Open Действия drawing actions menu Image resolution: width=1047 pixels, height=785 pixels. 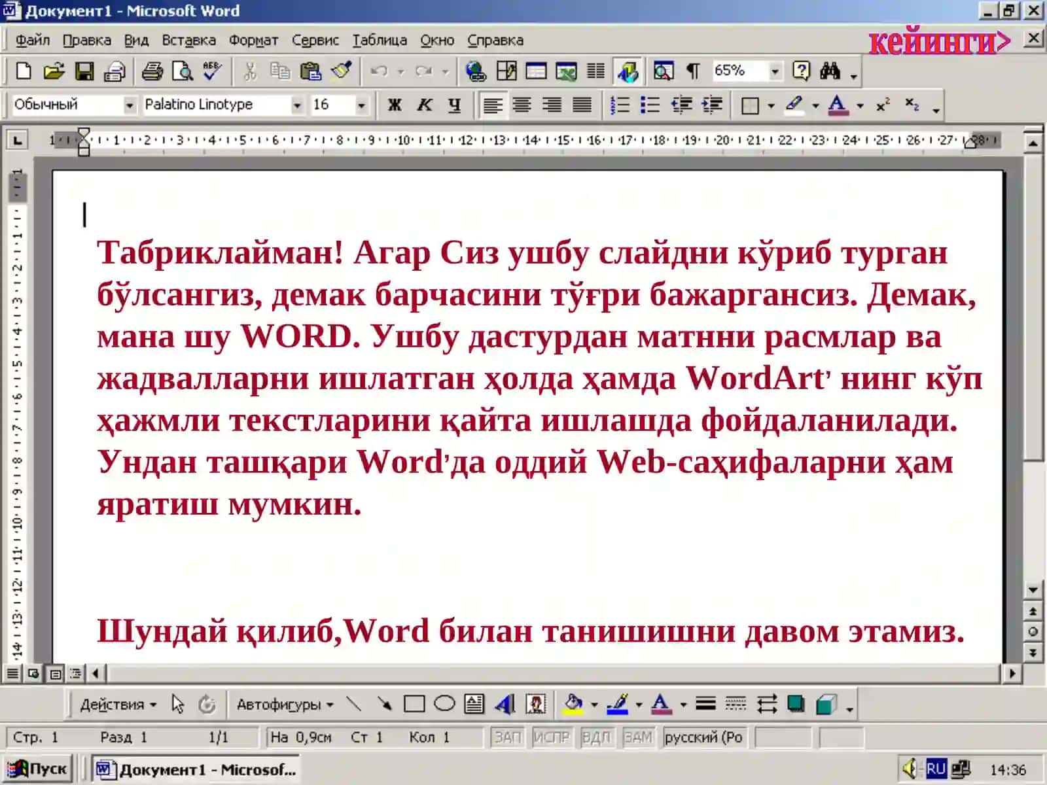[118, 705]
